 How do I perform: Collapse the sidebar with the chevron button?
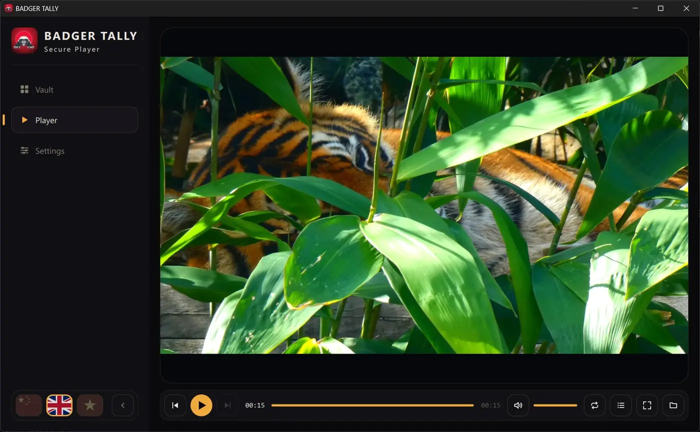(122, 405)
